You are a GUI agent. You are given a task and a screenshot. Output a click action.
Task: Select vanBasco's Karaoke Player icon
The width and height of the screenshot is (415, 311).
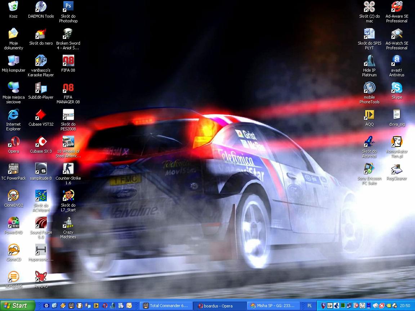pyautogui.click(x=41, y=66)
